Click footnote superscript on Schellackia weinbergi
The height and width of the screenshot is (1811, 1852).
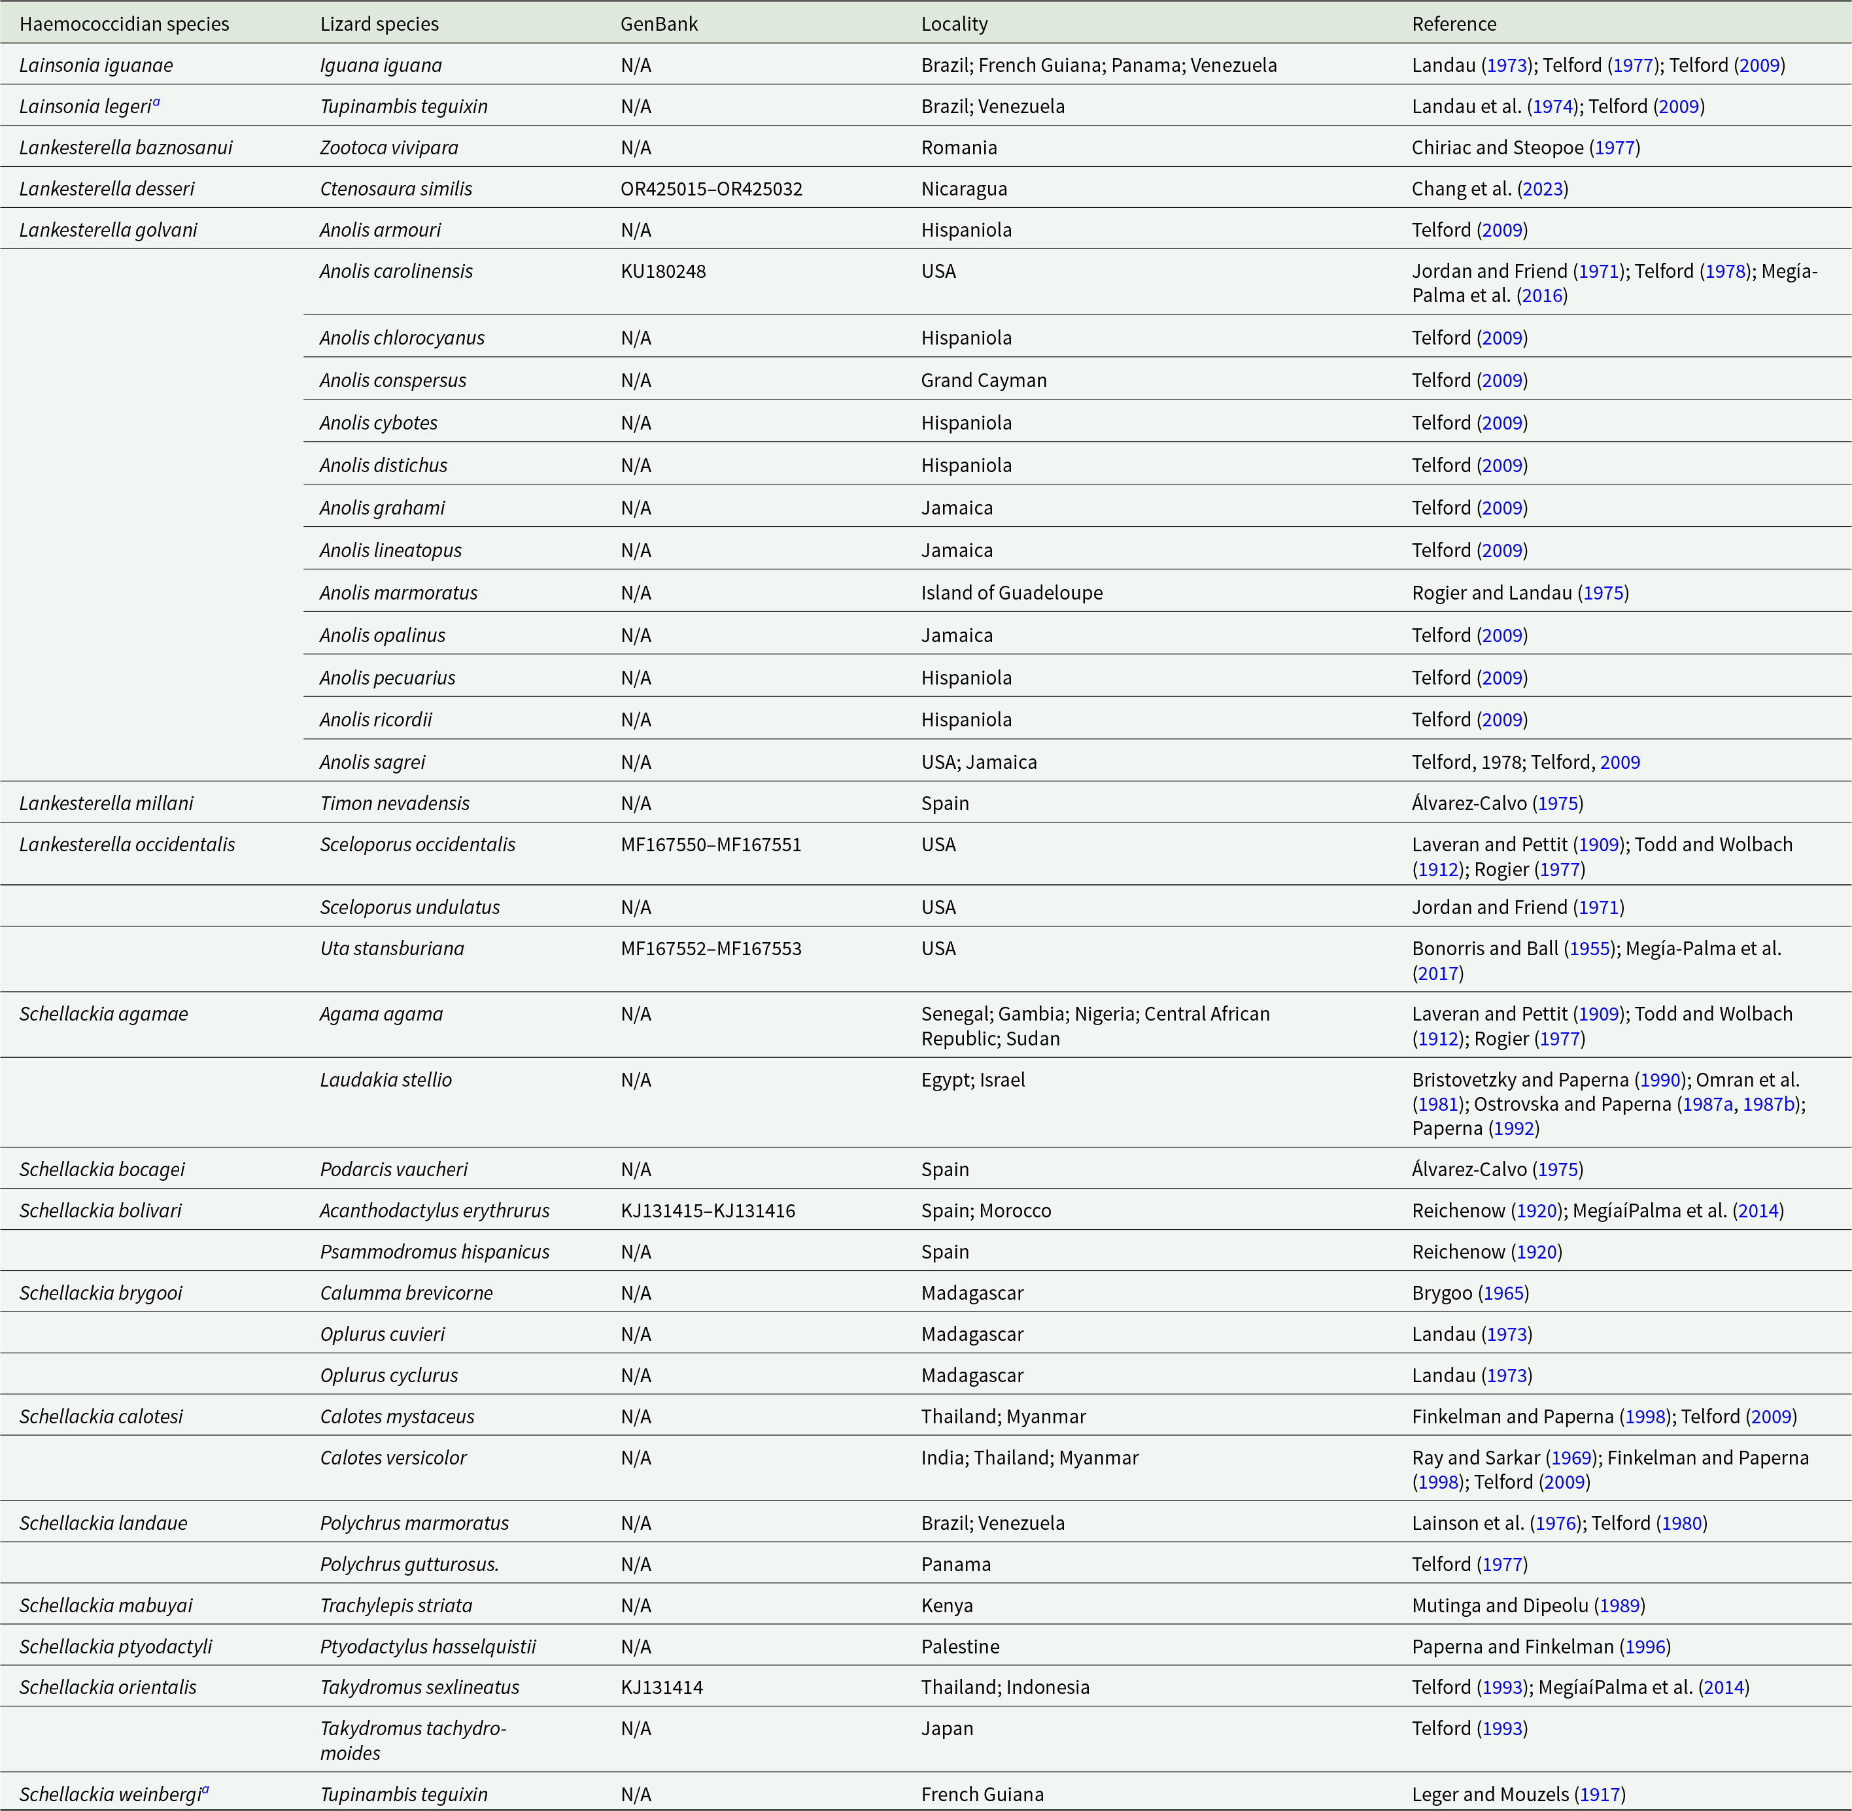pyautogui.click(x=205, y=1789)
